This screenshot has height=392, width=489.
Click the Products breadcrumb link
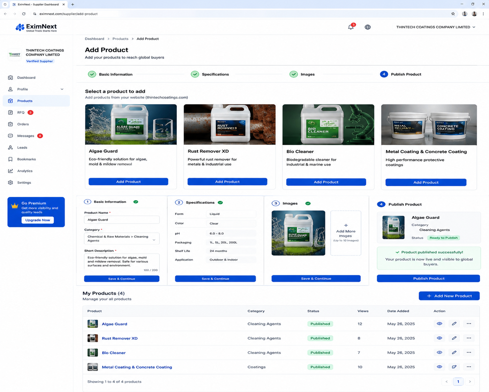pos(120,39)
